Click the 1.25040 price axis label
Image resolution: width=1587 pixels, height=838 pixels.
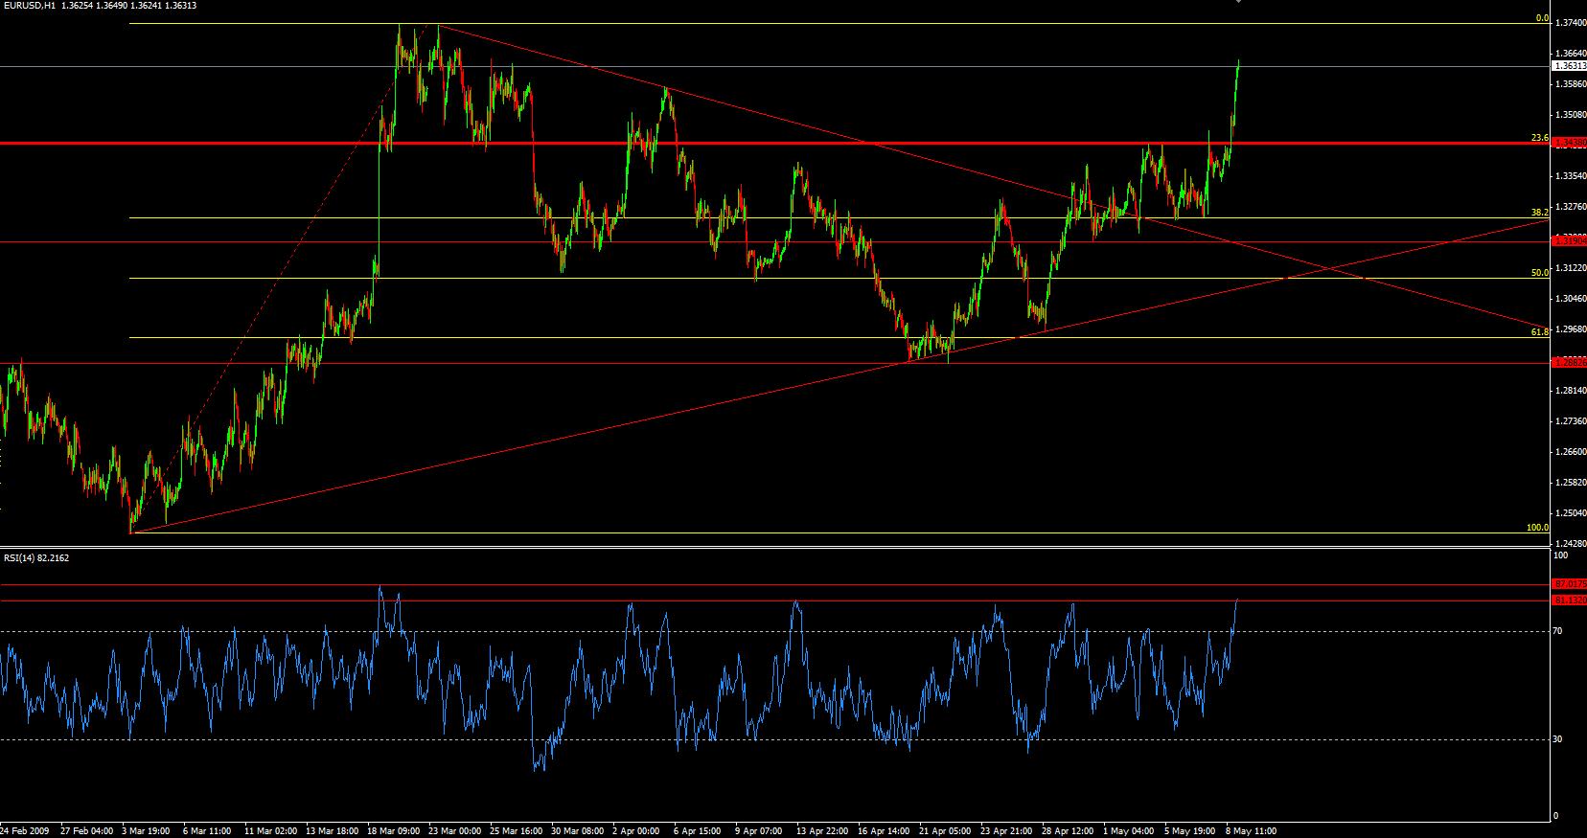point(1570,513)
